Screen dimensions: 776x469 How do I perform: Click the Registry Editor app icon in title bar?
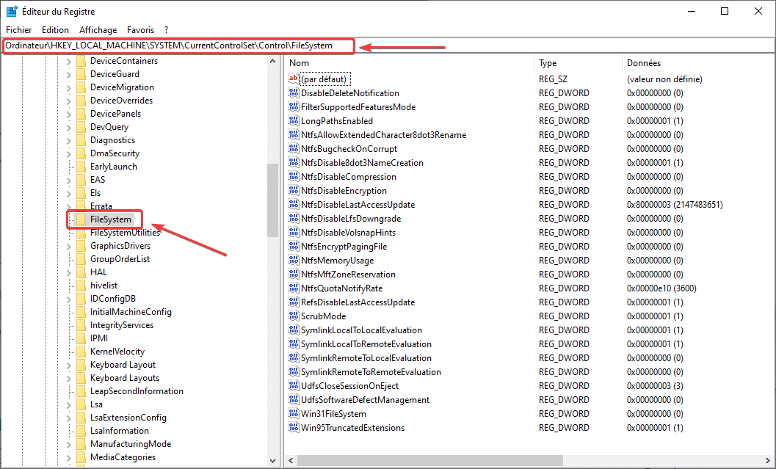(12, 12)
